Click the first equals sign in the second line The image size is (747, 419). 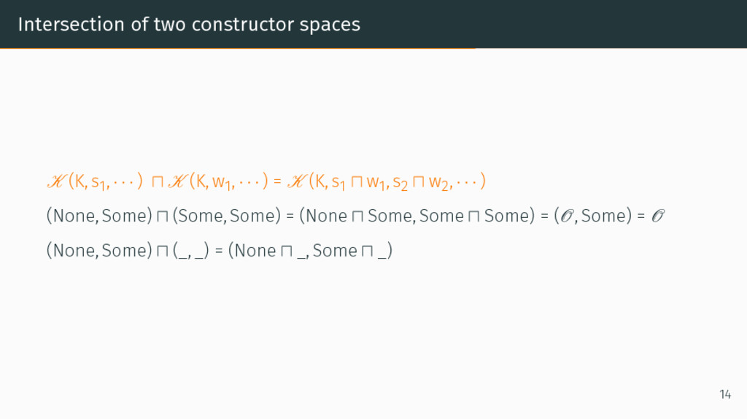[290, 216]
